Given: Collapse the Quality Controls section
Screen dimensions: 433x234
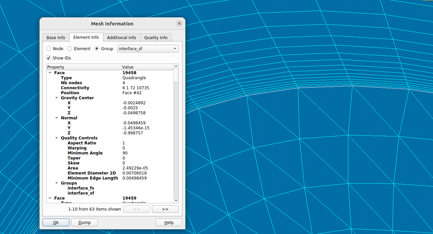Looking at the screenshot, I should click(x=57, y=138).
